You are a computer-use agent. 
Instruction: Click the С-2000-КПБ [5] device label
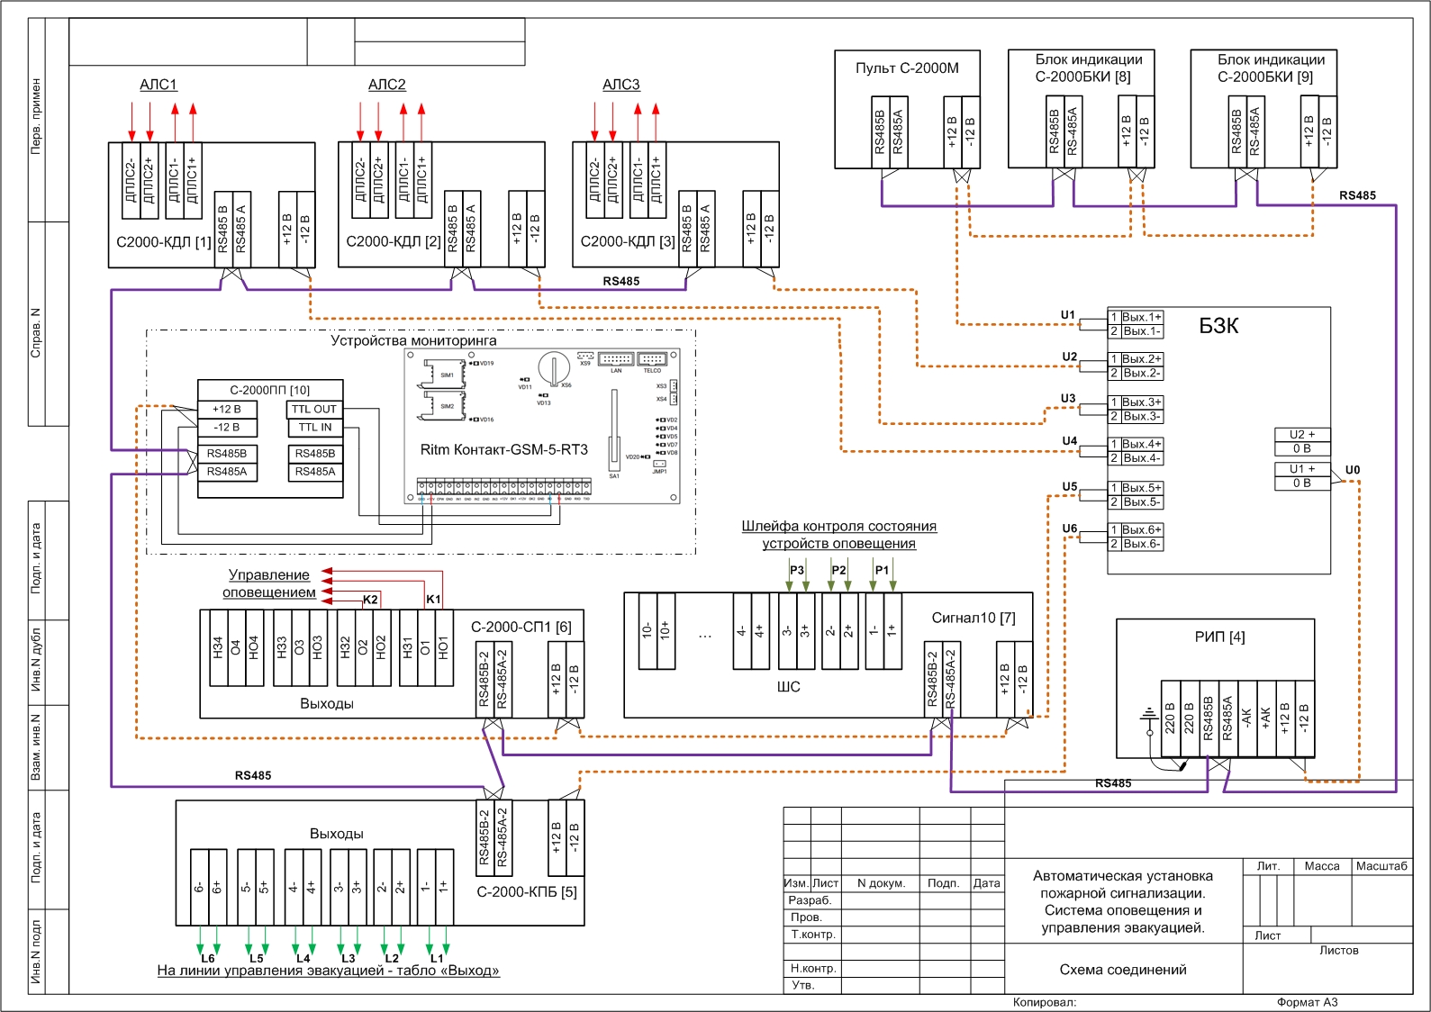point(527,892)
